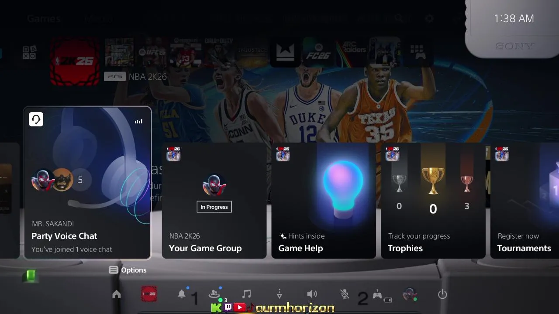
Task: Click the dimmed Settings gear icon
Action: click(429, 19)
